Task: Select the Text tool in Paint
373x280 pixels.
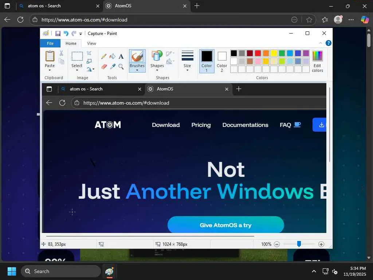Action: (x=121, y=57)
